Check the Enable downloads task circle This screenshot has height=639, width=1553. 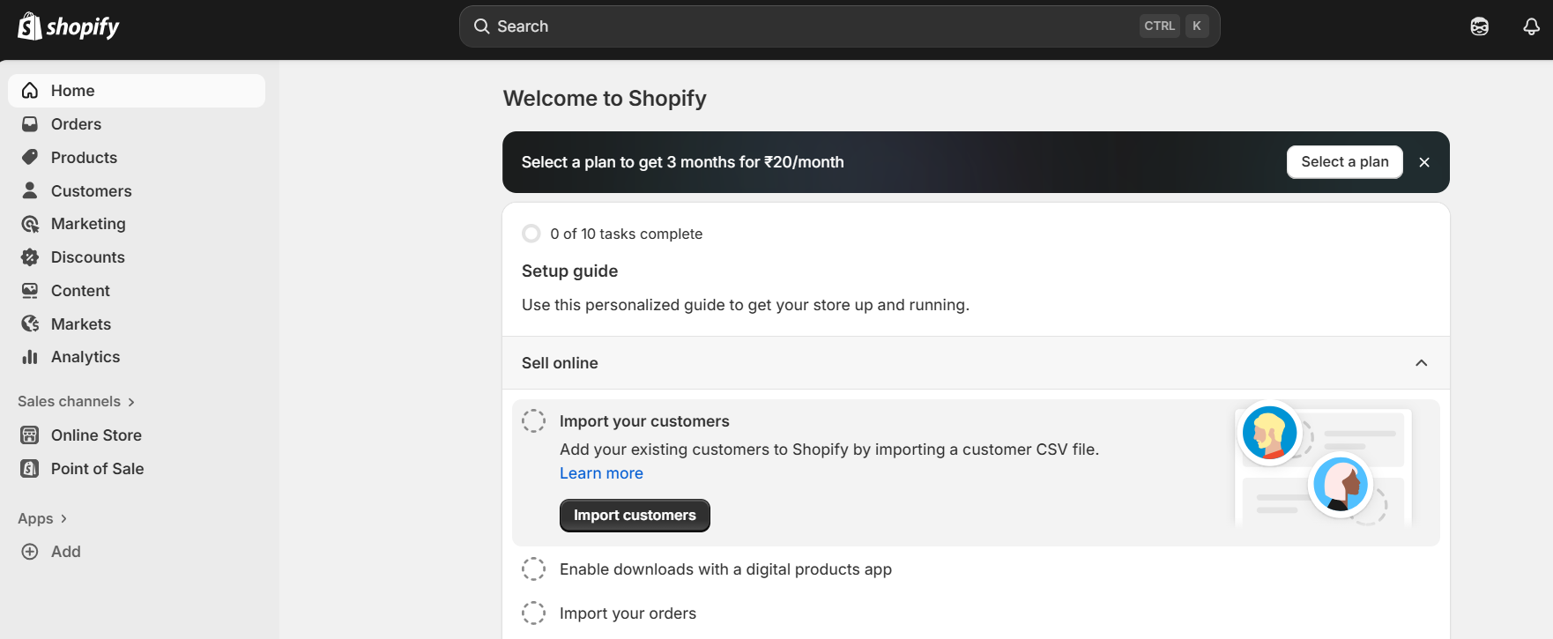point(533,569)
